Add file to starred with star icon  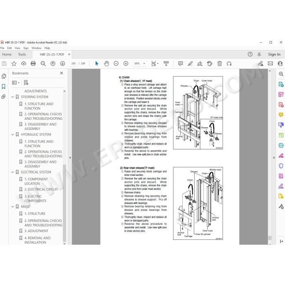click(x=14, y=64)
